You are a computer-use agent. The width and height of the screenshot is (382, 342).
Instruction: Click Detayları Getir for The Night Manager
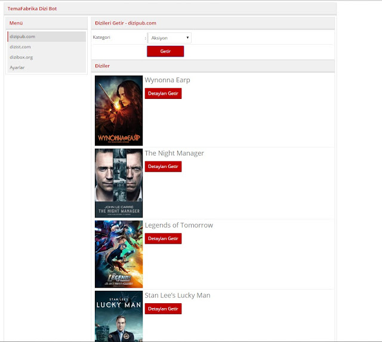(163, 167)
